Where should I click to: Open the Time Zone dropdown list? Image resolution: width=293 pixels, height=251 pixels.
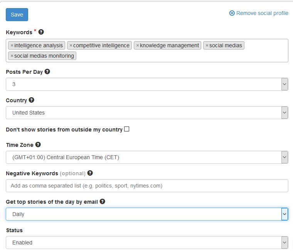[x=147, y=157]
